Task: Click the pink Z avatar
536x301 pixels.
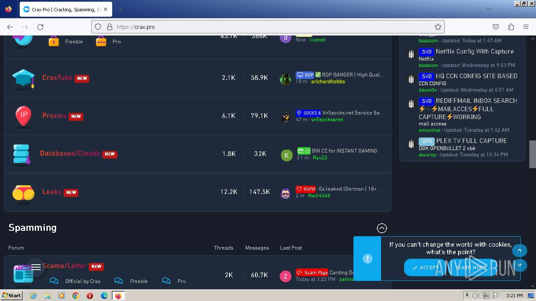Action: click(286, 276)
